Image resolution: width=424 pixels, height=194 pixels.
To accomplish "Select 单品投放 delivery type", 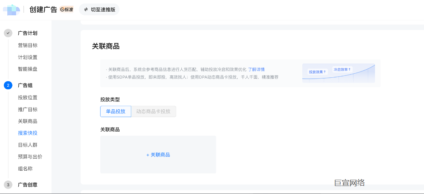I will [116, 112].
